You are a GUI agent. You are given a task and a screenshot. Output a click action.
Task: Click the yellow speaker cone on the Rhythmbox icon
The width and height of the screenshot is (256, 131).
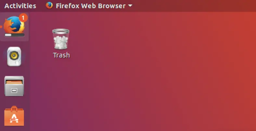pyautogui.click(x=14, y=55)
